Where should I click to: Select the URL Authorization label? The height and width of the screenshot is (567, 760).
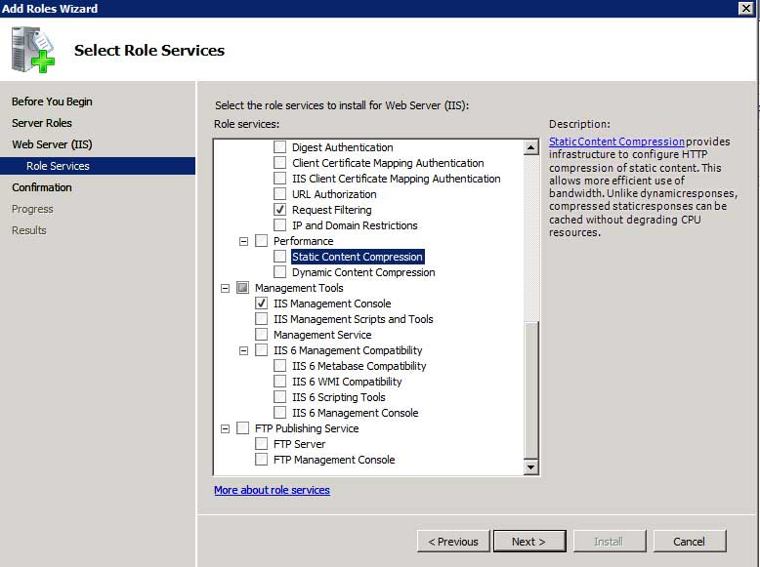[x=334, y=193]
